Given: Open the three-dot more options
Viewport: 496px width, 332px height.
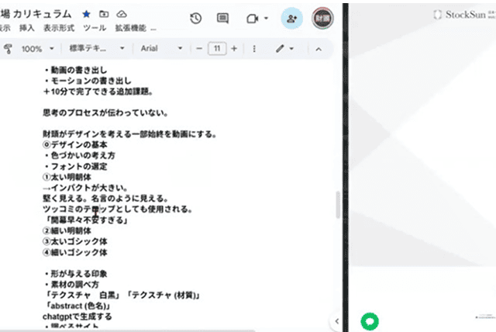Looking at the screenshot, I should coord(254,49).
